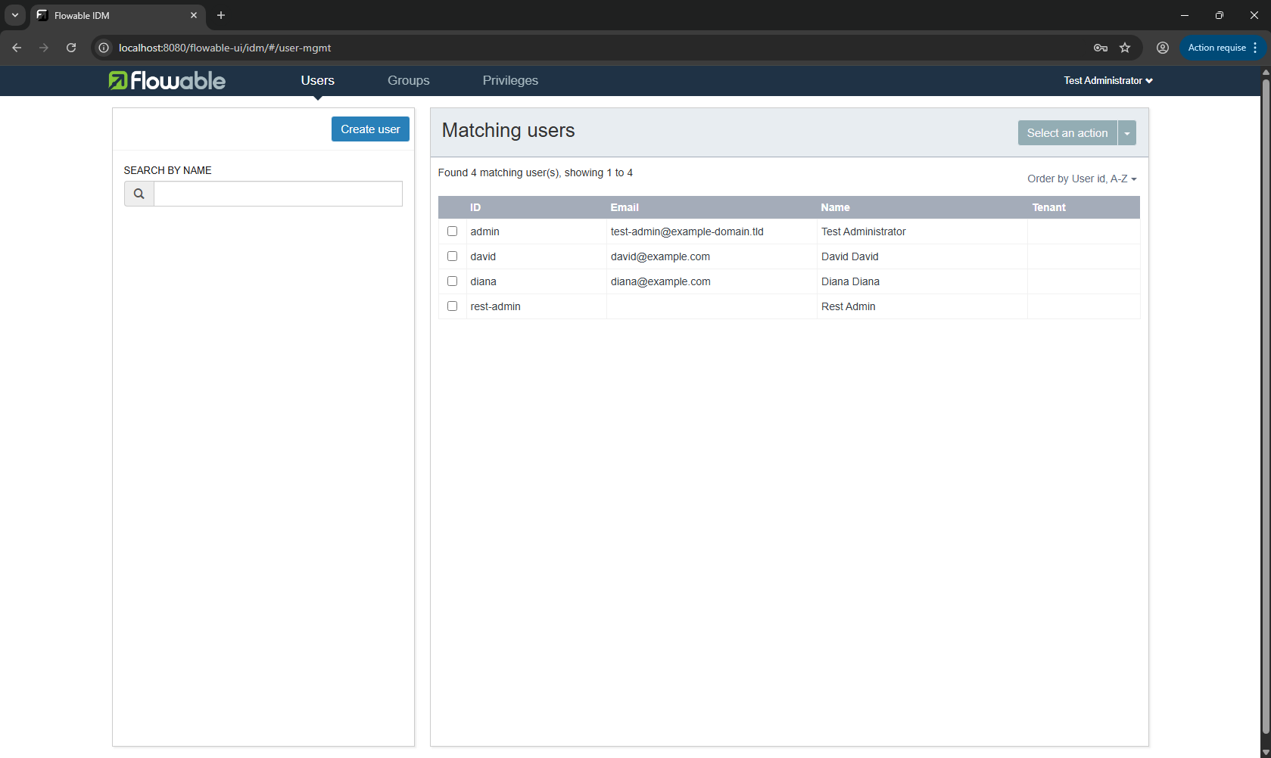Click the Flowable logo

167,80
